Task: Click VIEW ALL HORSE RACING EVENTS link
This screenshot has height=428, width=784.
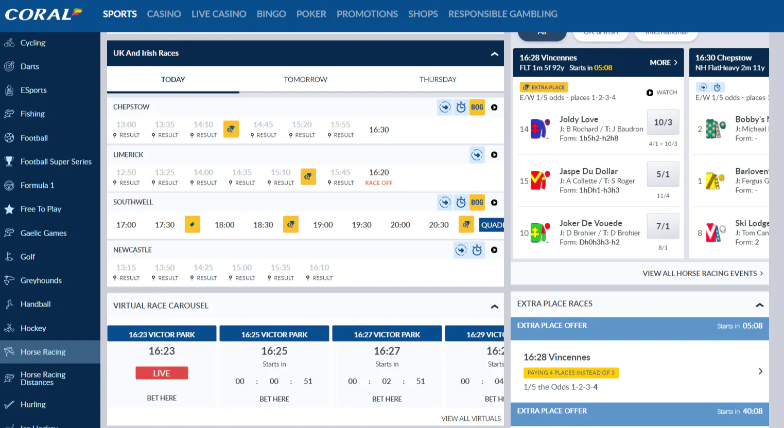Action: [703, 273]
